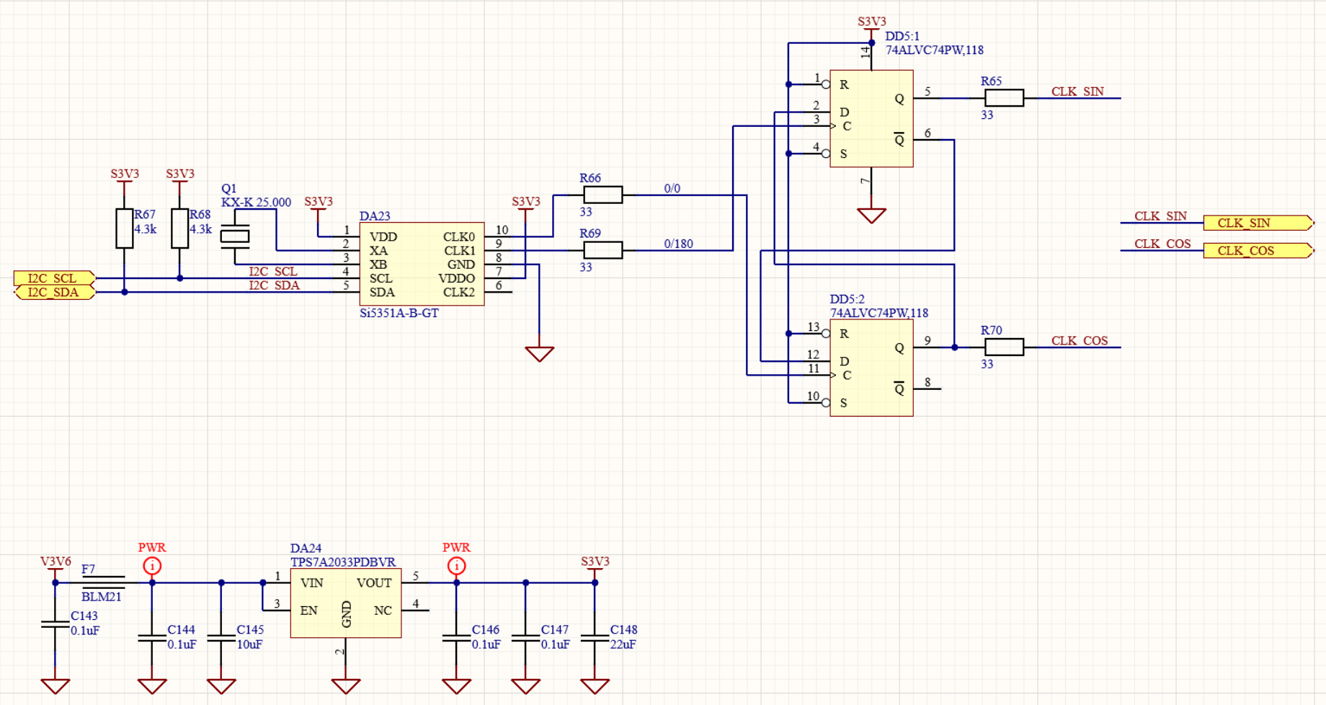The width and height of the screenshot is (1326, 705).
Task: Click the TPS7A2033PDBVR regulator DA24
Action: click(345, 603)
